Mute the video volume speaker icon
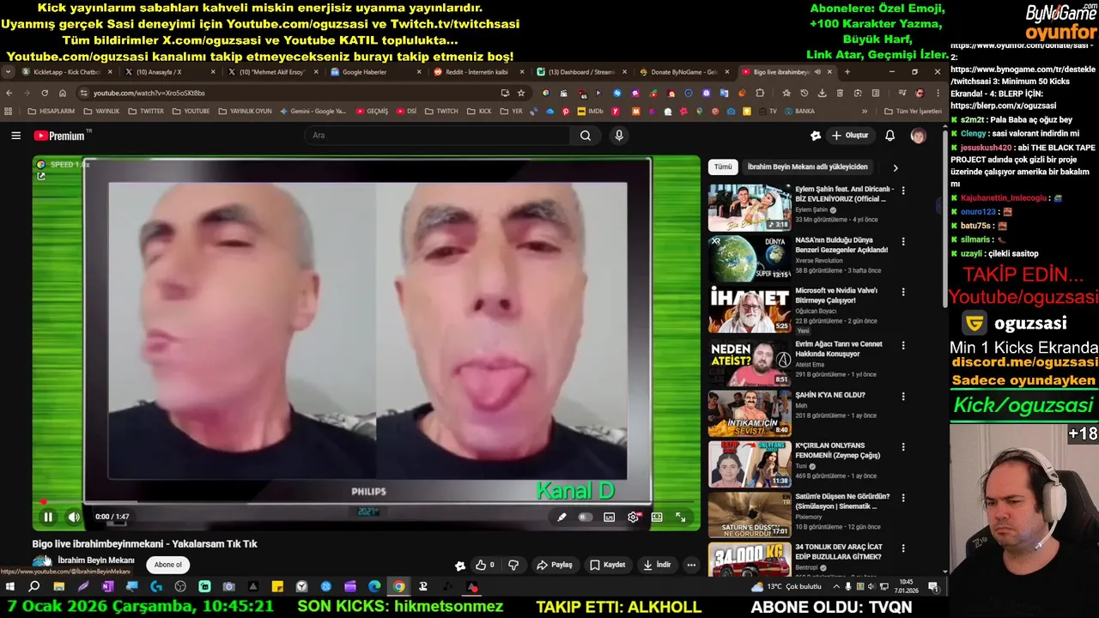Screen dimensions: 1099x618 click(74, 517)
